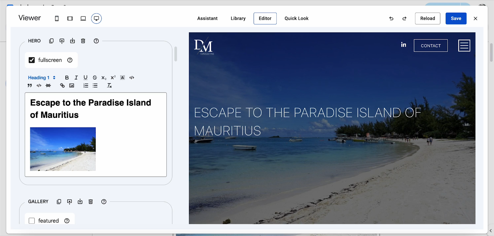Duplicate the HERO section
The image size is (494, 236).
tap(52, 41)
